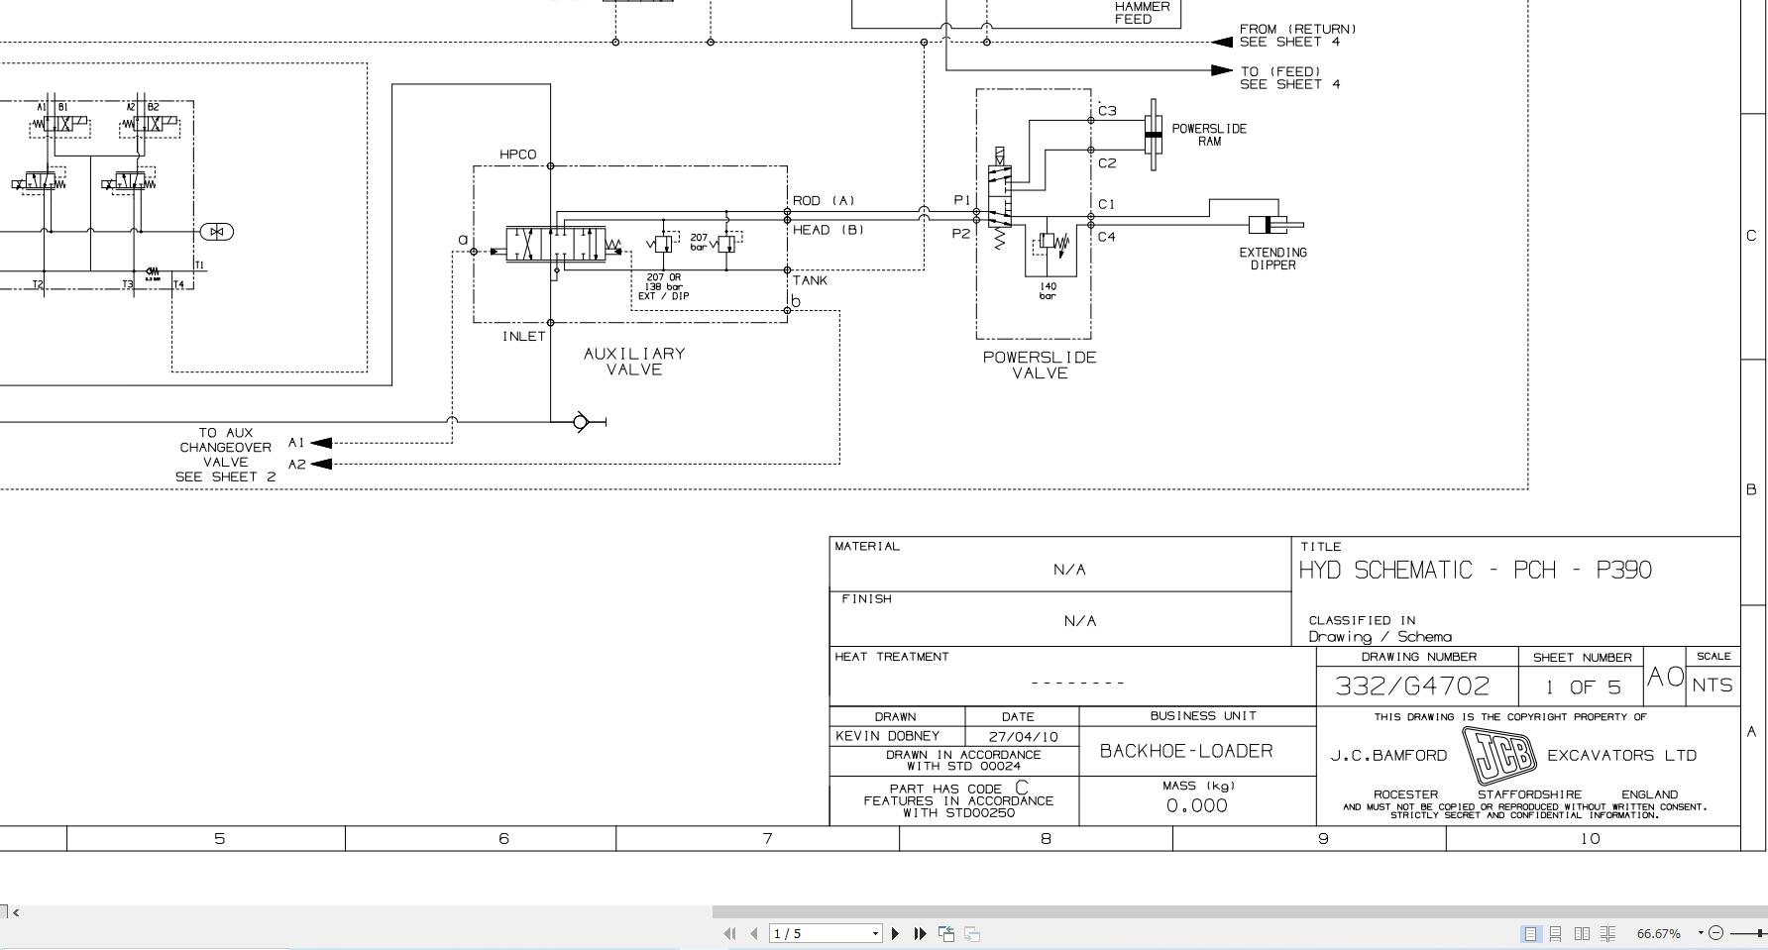
Task: Click the left panel expand arrow
Action: pyautogui.click(x=15, y=911)
